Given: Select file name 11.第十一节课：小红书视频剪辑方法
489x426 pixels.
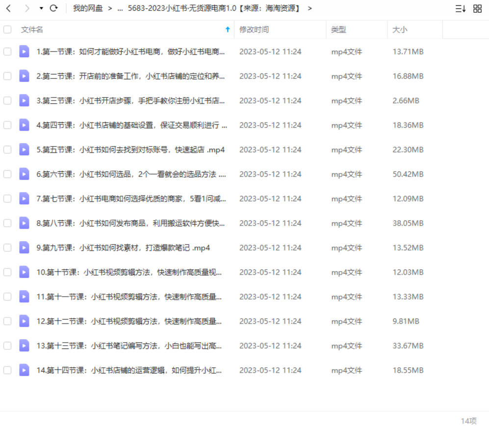Looking at the screenshot, I should [x=129, y=297].
